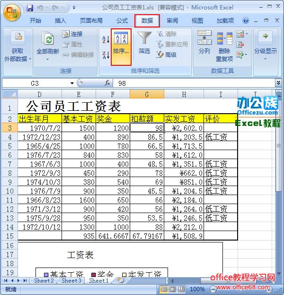
Task: Open 获取外部数据 dropdown
Action: pyautogui.click(x=18, y=47)
